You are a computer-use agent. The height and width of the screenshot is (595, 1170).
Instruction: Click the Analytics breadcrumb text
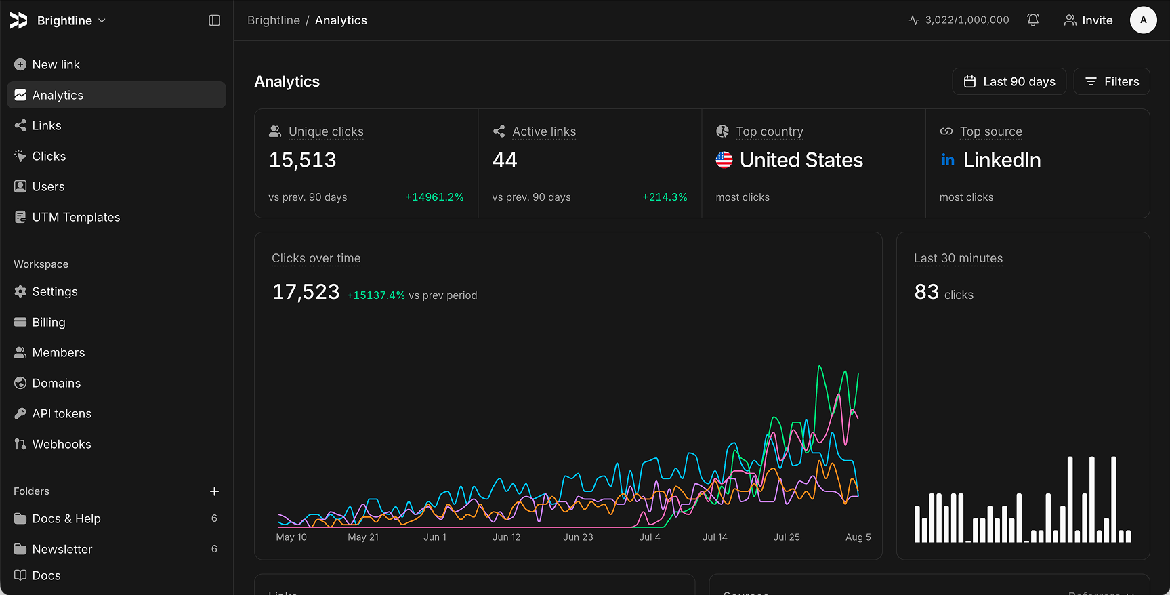(341, 20)
